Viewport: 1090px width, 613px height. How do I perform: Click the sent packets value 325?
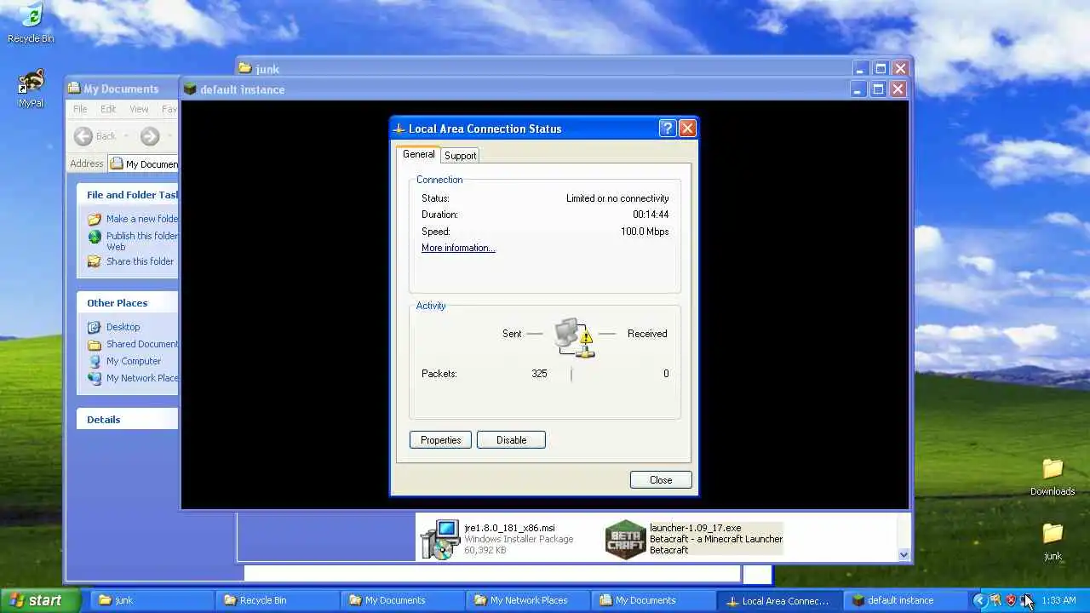point(539,374)
